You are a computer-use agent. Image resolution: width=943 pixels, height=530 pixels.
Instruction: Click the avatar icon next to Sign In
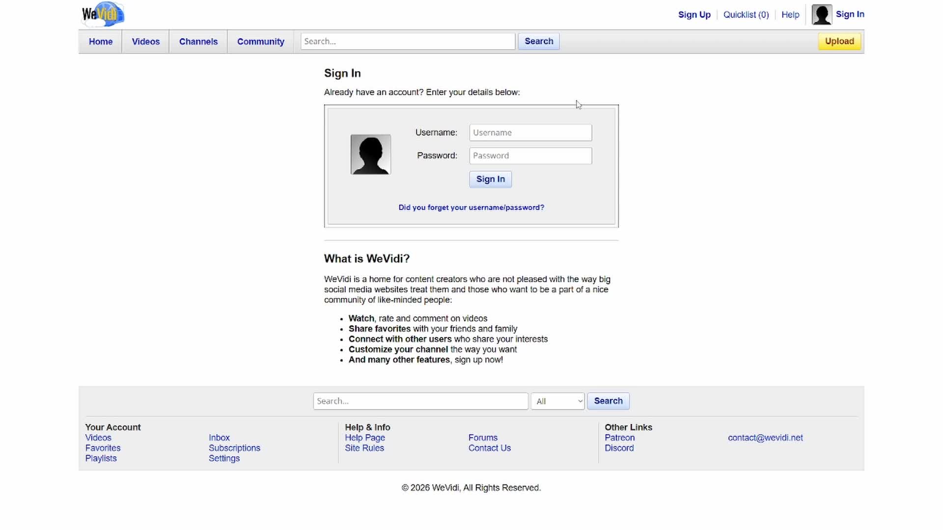point(822,14)
